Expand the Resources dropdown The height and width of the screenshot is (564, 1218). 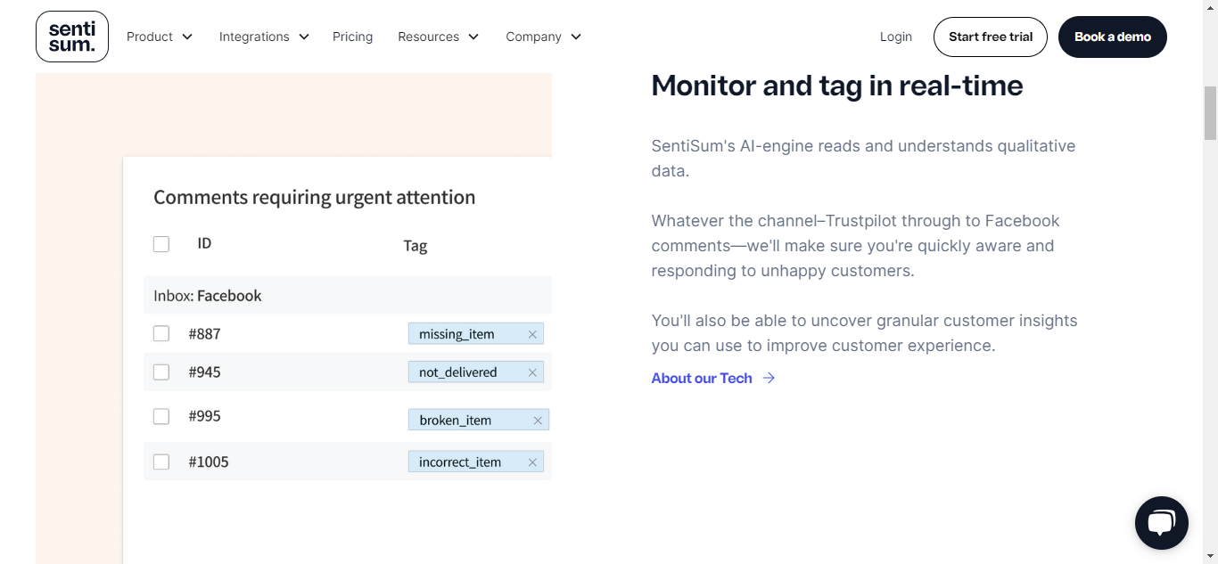[x=438, y=37]
